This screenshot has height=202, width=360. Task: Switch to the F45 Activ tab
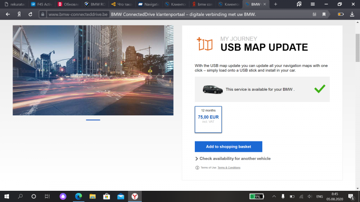[x=41, y=4]
